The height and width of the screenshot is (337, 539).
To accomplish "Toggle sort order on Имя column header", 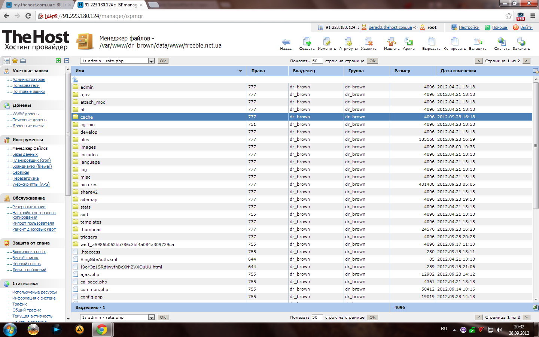I will 240,71.
